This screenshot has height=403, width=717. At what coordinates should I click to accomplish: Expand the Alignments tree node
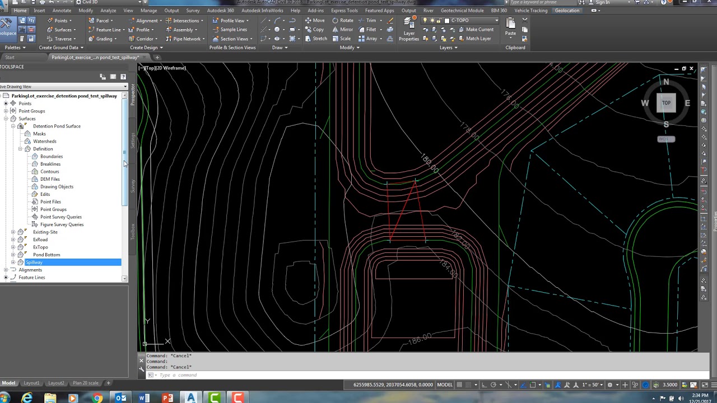click(6, 270)
